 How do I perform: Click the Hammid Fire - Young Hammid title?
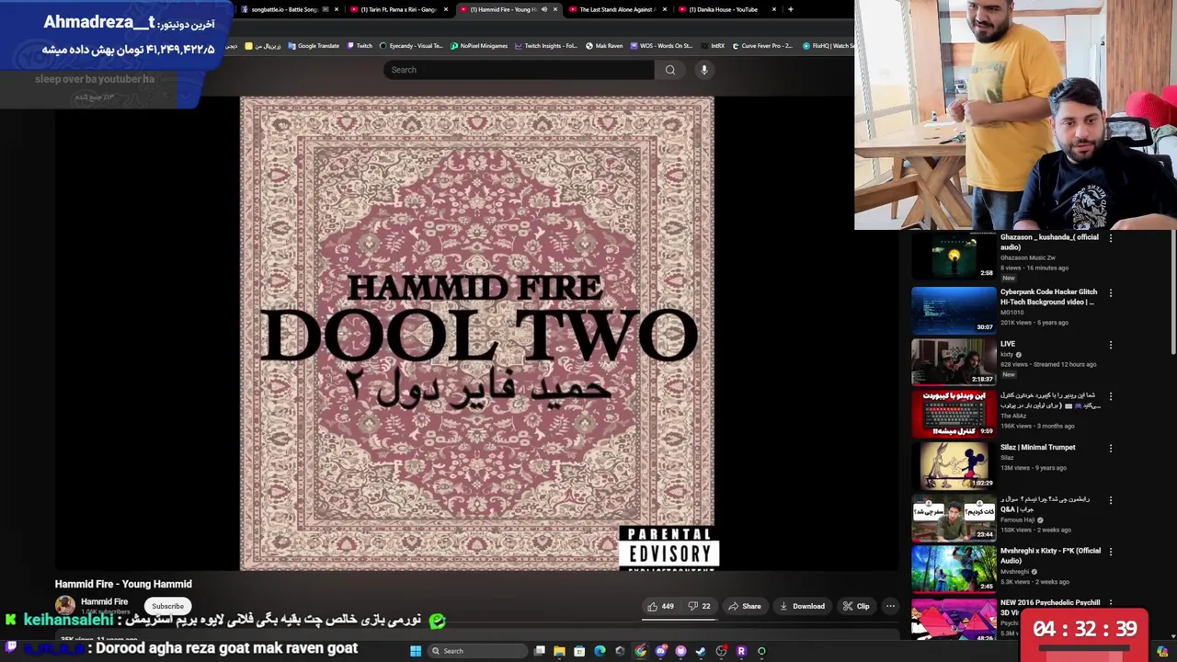coord(123,584)
